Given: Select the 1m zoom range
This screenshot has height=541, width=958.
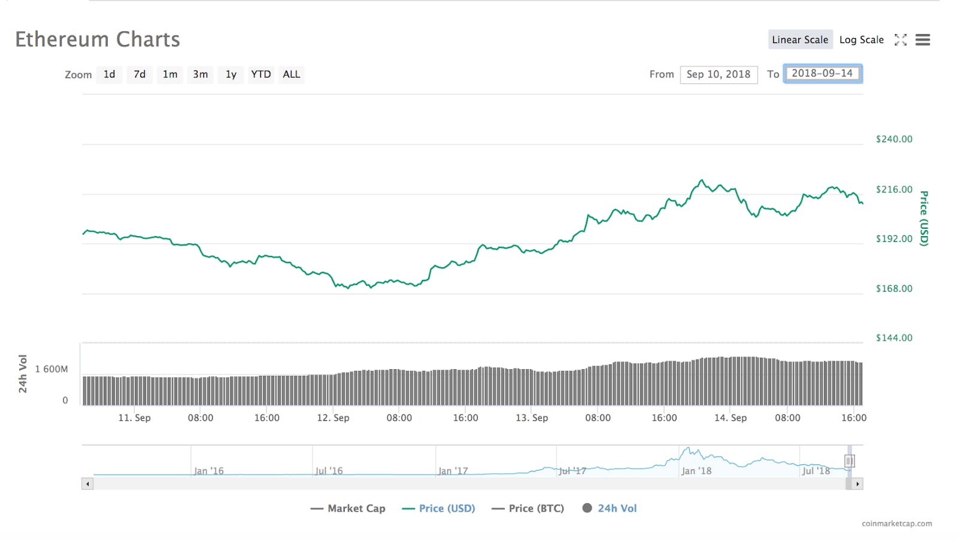Looking at the screenshot, I should [170, 74].
